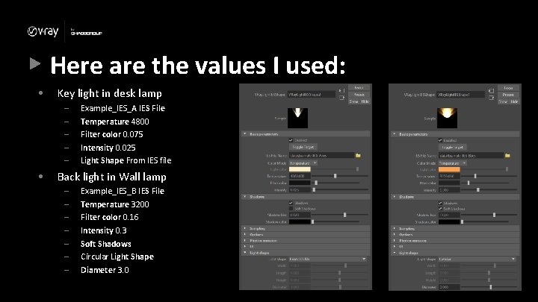This screenshot has height=302, width=538.
Task: Click Show button in left panel
Action: pos(353,101)
